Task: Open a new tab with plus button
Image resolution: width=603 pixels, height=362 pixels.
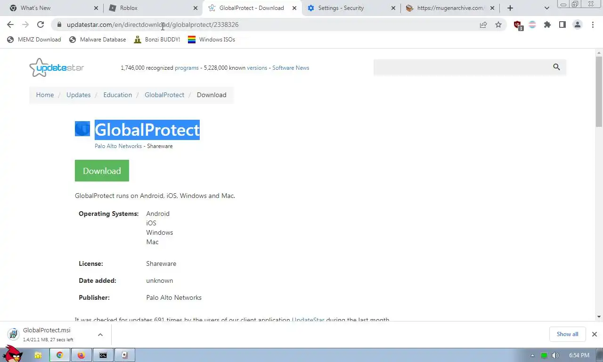Action: (510, 8)
